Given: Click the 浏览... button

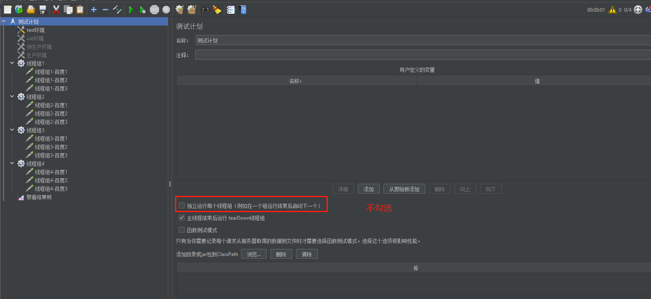Looking at the screenshot, I should pos(254,254).
